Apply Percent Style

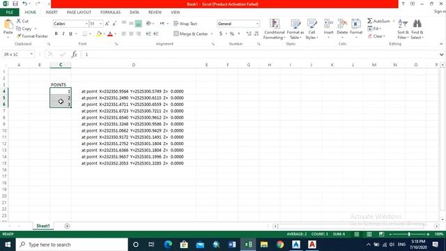(x=232, y=34)
